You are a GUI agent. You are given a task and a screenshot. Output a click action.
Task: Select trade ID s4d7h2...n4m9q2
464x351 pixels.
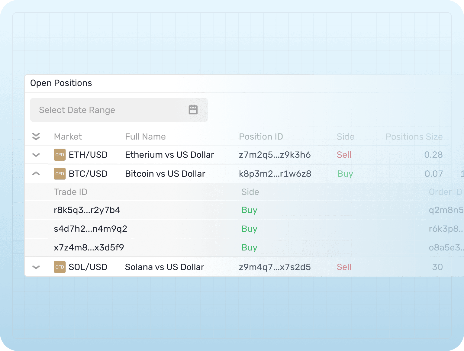pos(90,229)
